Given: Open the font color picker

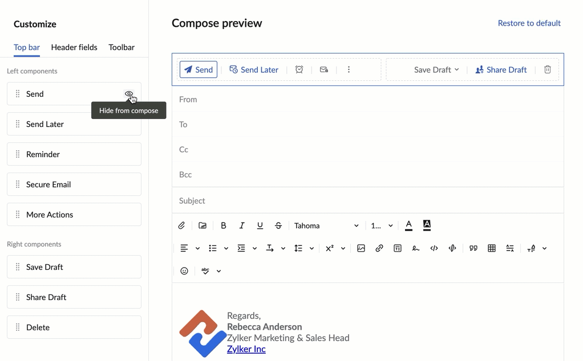Looking at the screenshot, I should [408, 225].
